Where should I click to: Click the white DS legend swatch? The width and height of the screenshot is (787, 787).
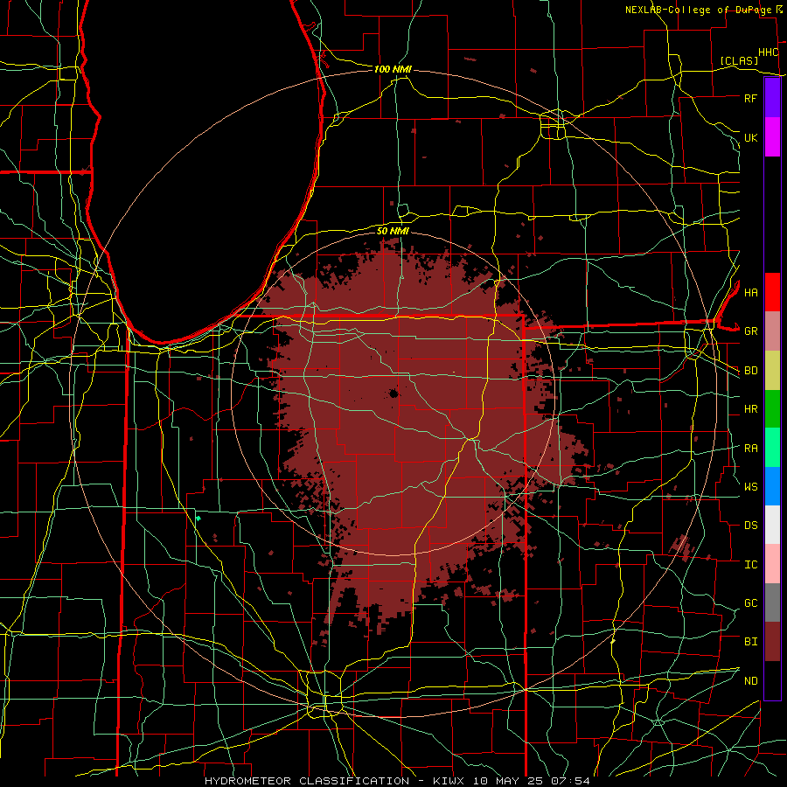click(x=772, y=525)
